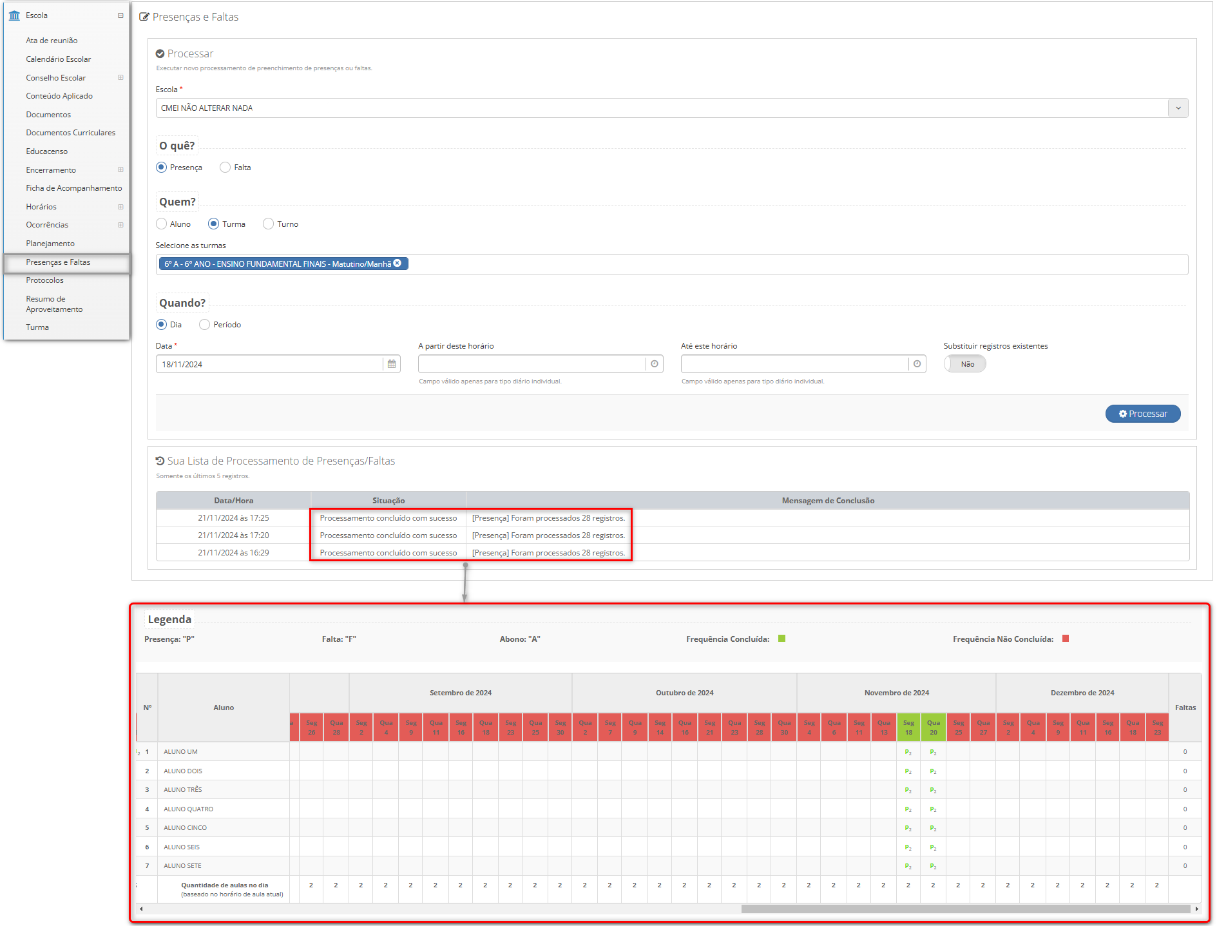Click the Processar button
The width and height of the screenshot is (1217, 926).
(x=1143, y=414)
